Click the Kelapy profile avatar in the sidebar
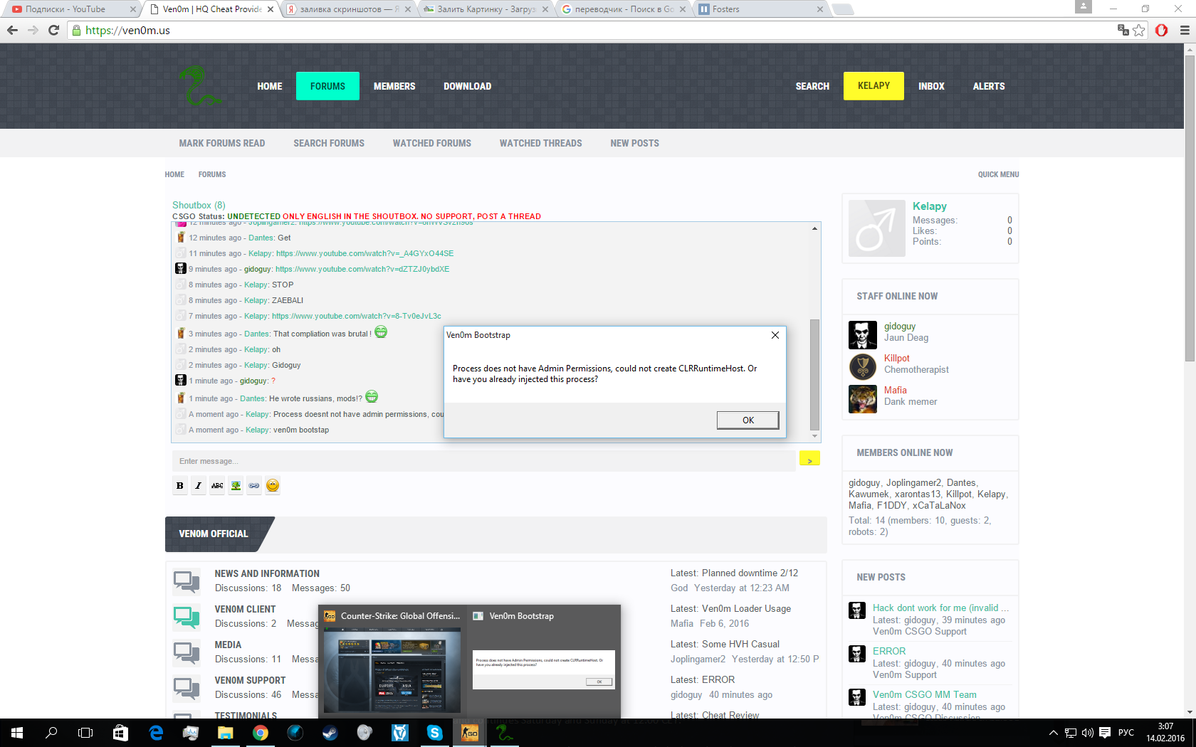The width and height of the screenshot is (1196, 747). [877, 228]
